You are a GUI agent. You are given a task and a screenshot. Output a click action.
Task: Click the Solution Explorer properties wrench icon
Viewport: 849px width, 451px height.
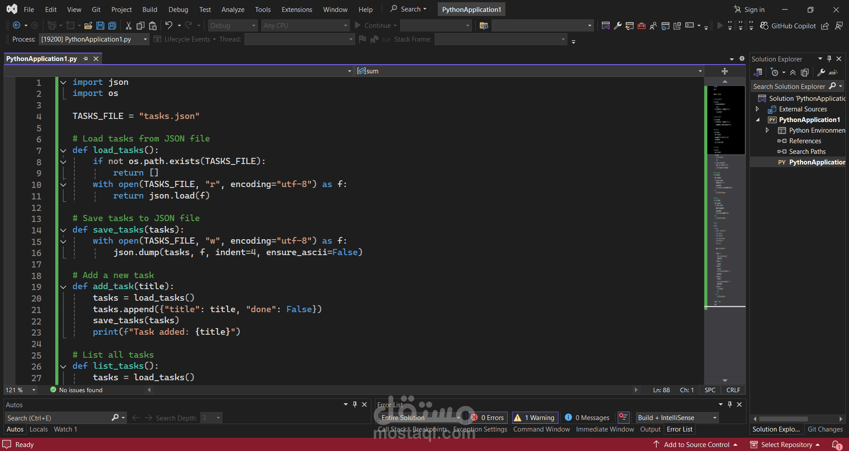821,73
